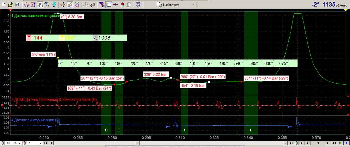Save the current recording with the floppy icon
The height and width of the screenshot is (147, 350).
pyautogui.click(x=17, y=4)
